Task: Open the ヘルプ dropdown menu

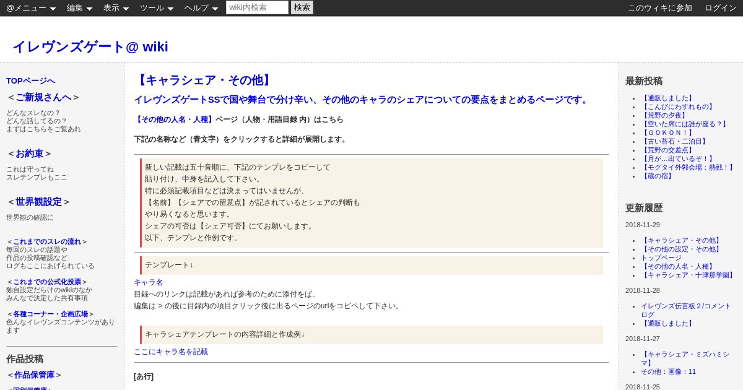Action: pos(201,8)
